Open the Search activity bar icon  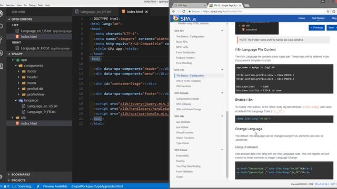coord(1,26)
